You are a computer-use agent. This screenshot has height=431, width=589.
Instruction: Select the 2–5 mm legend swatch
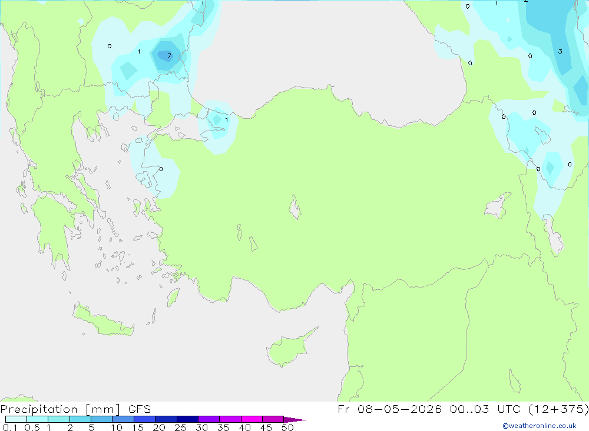[x=80, y=419]
